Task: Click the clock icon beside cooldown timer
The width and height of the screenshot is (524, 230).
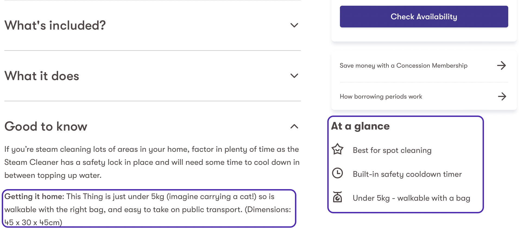Action: coord(337,173)
